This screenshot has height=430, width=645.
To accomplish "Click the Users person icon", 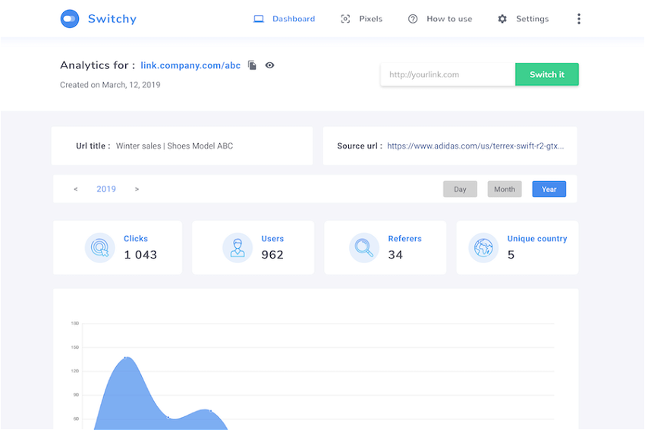I will coord(238,247).
